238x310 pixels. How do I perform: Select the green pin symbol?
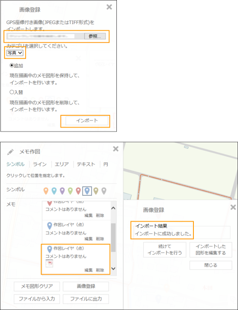coord(71,191)
